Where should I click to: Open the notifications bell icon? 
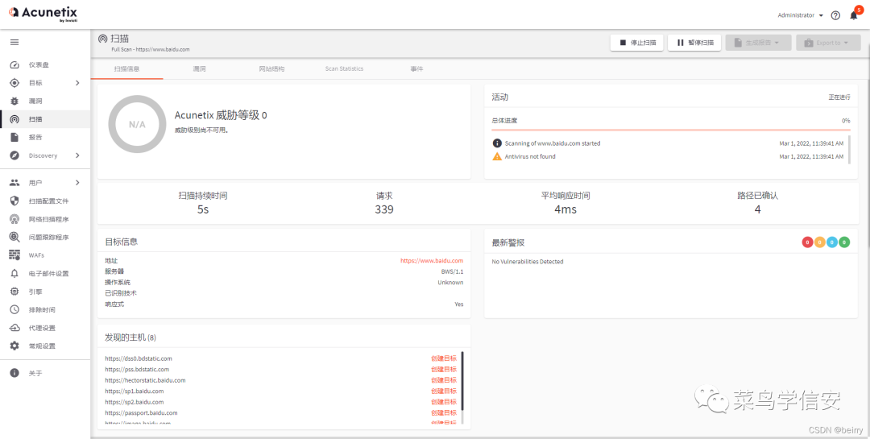[x=854, y=15]
